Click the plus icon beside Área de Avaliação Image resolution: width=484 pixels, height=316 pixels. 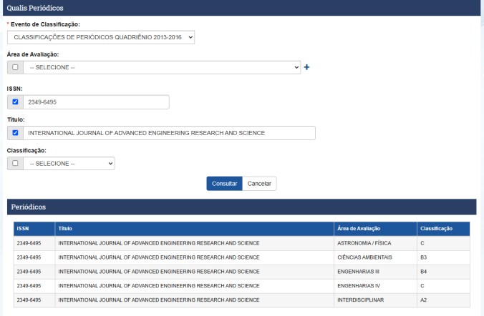(308, 67)
